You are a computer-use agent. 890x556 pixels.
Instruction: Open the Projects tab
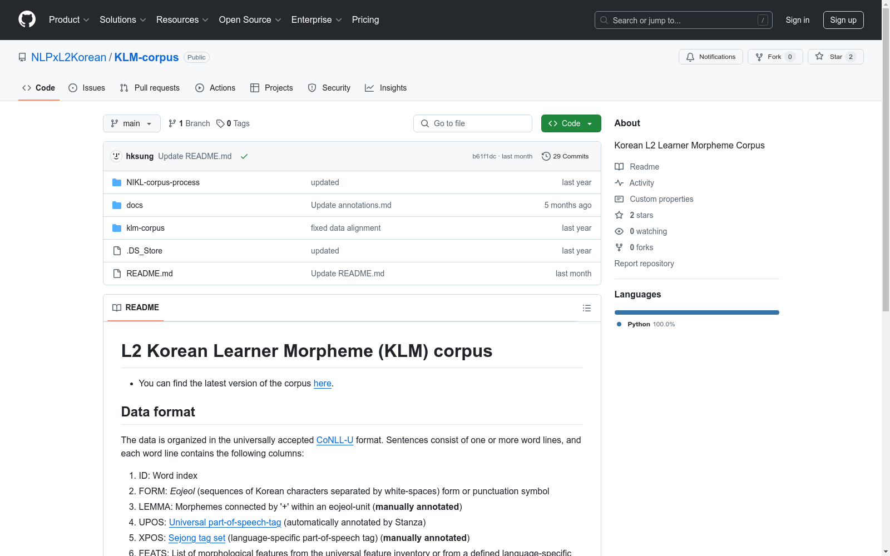point(271,88)
